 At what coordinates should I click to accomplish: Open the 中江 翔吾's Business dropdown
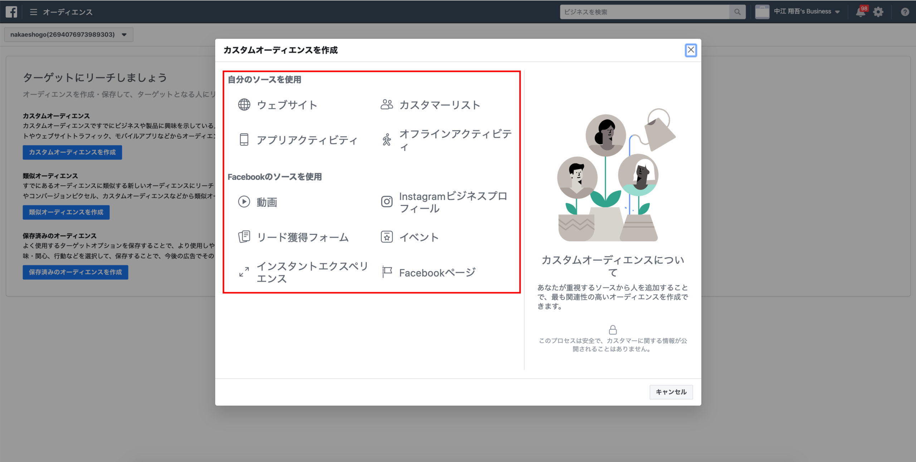click(807, 12)
